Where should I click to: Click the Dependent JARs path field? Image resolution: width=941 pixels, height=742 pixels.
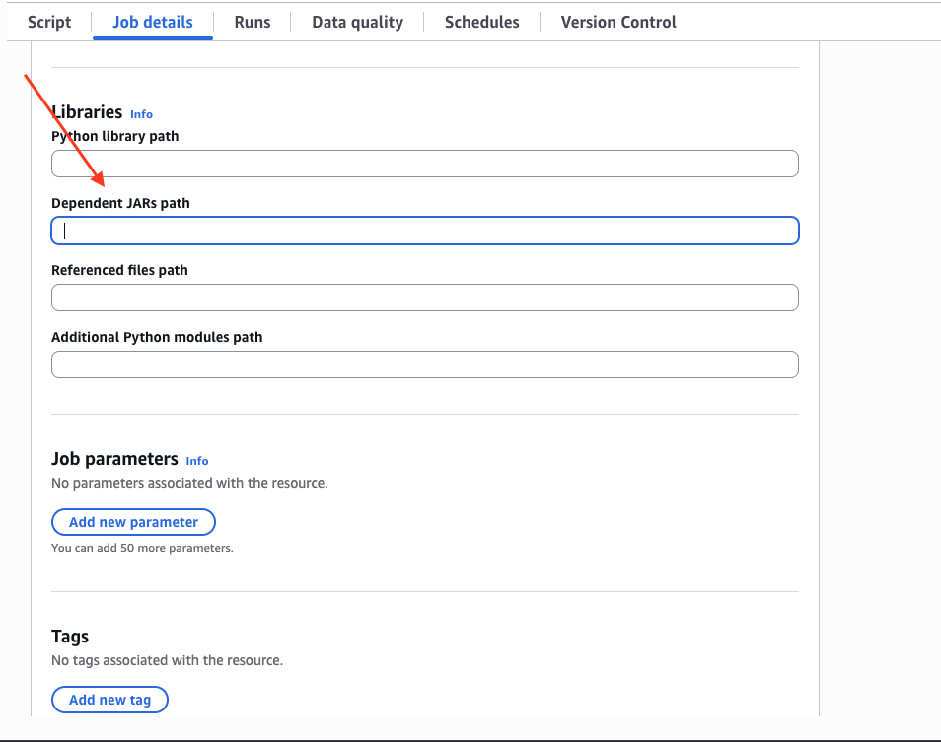[x=424, y=230]
